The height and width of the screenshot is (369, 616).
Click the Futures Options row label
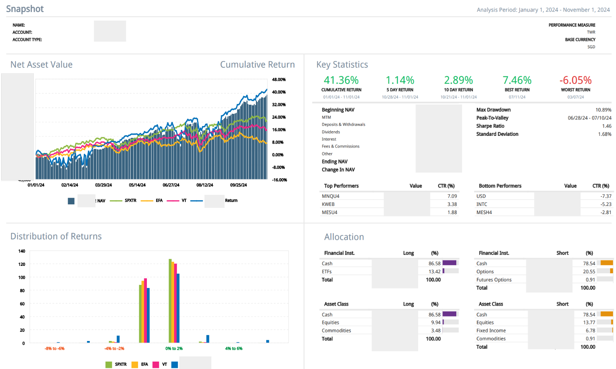494,279
